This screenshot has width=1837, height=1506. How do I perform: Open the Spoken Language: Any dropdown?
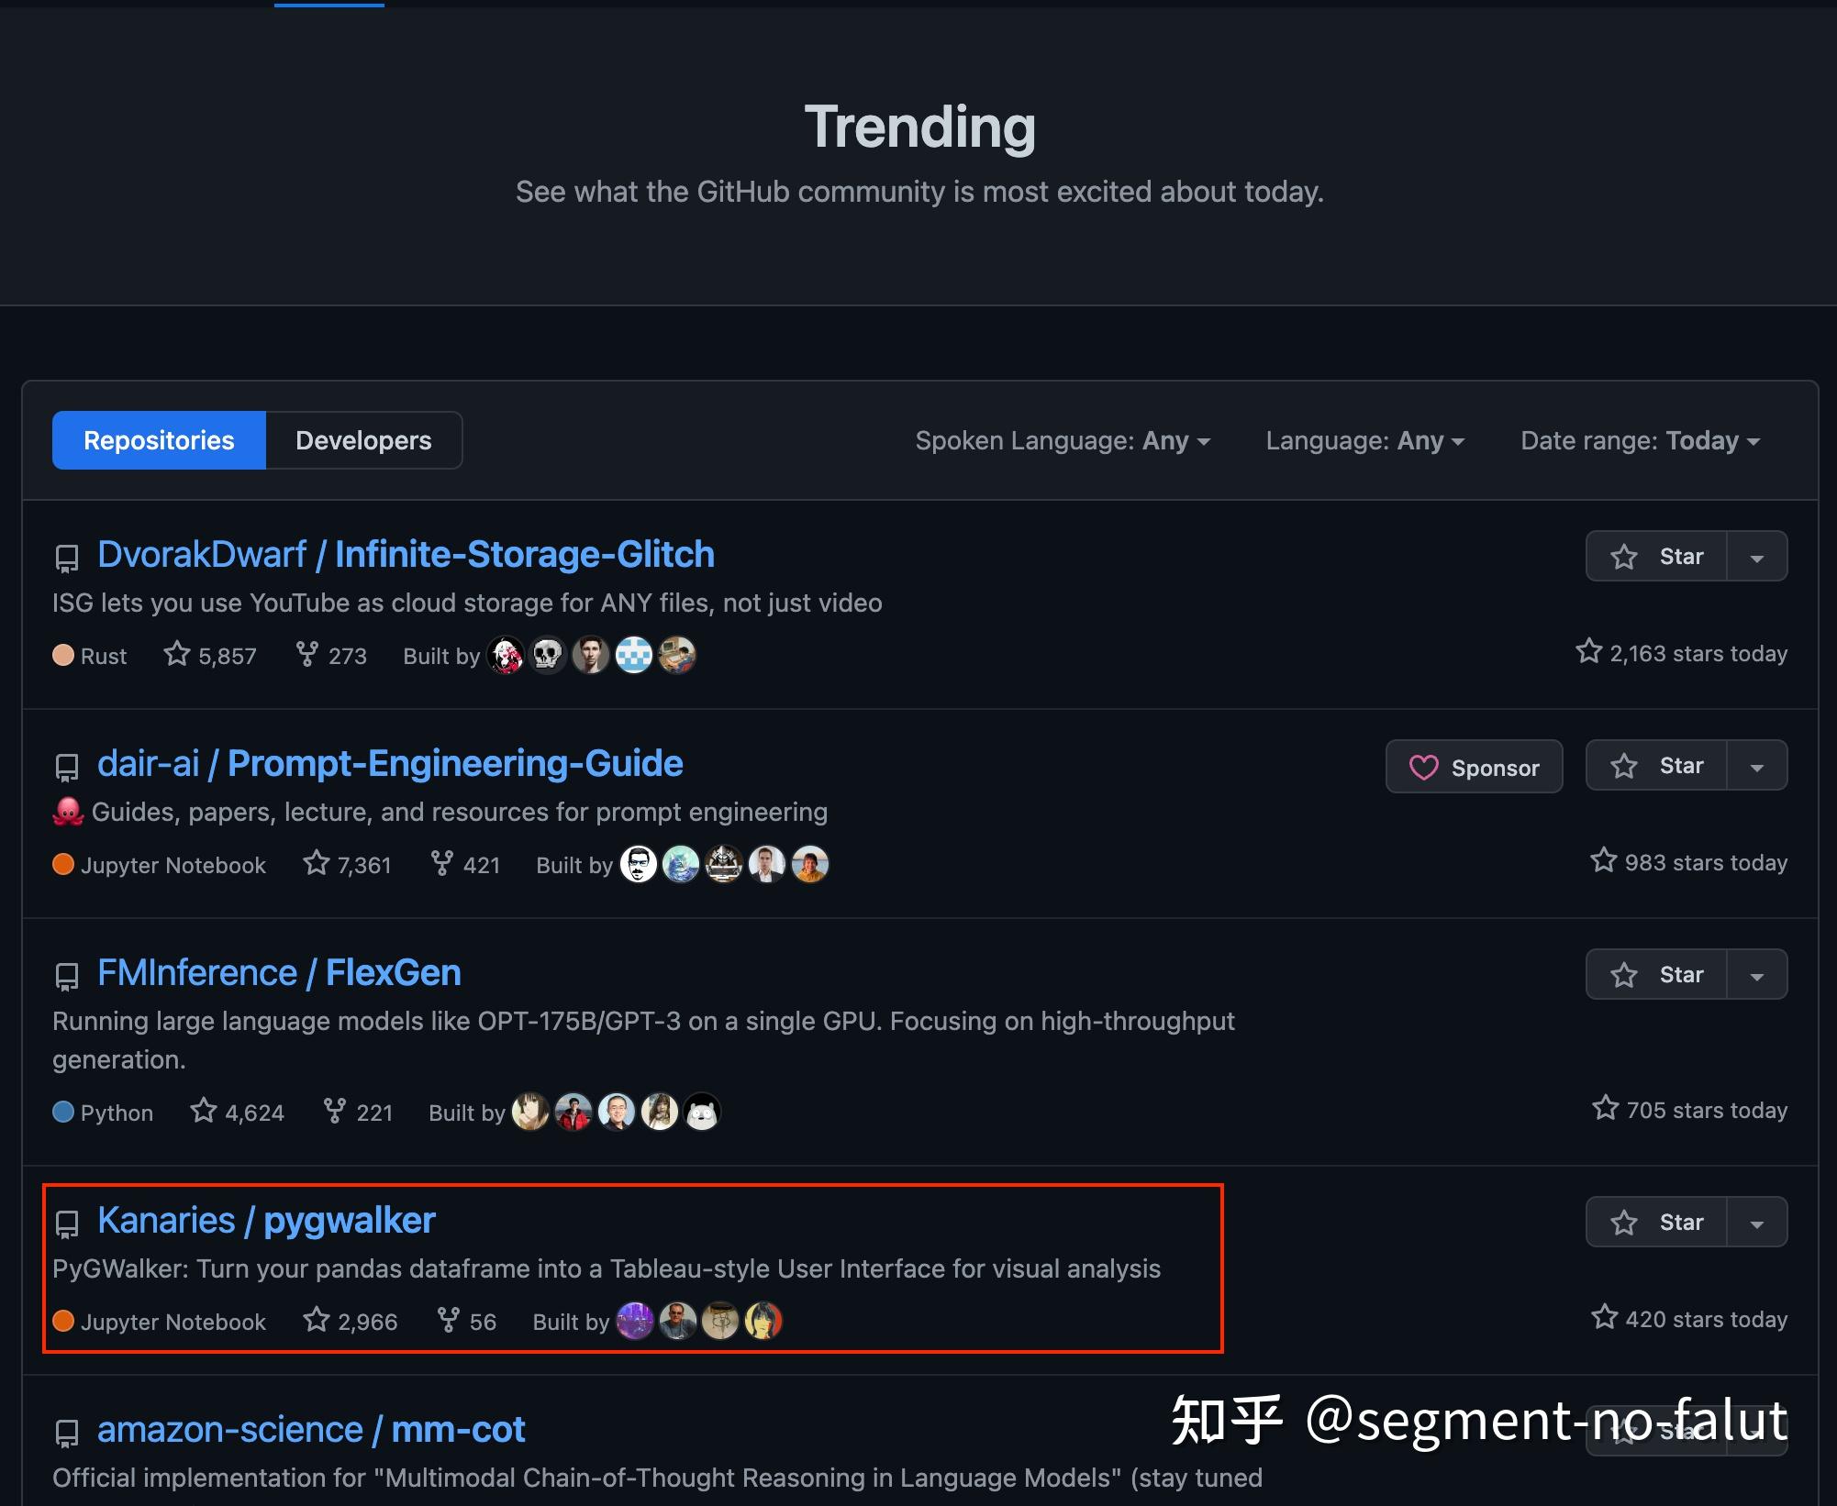click(1063, 441)
